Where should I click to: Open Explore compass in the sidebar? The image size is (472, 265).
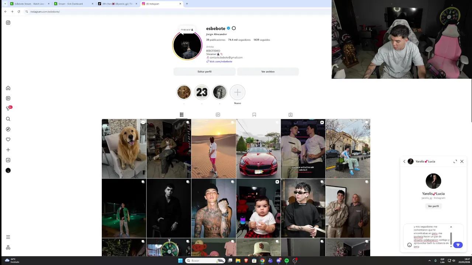click(8, 129)
